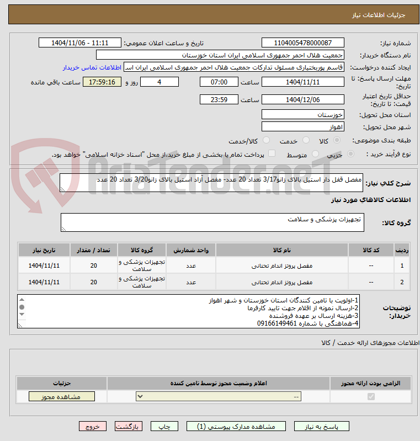Click the delivery city field 'اهواز'
This screenshot has width=420, height=441.
302,126
